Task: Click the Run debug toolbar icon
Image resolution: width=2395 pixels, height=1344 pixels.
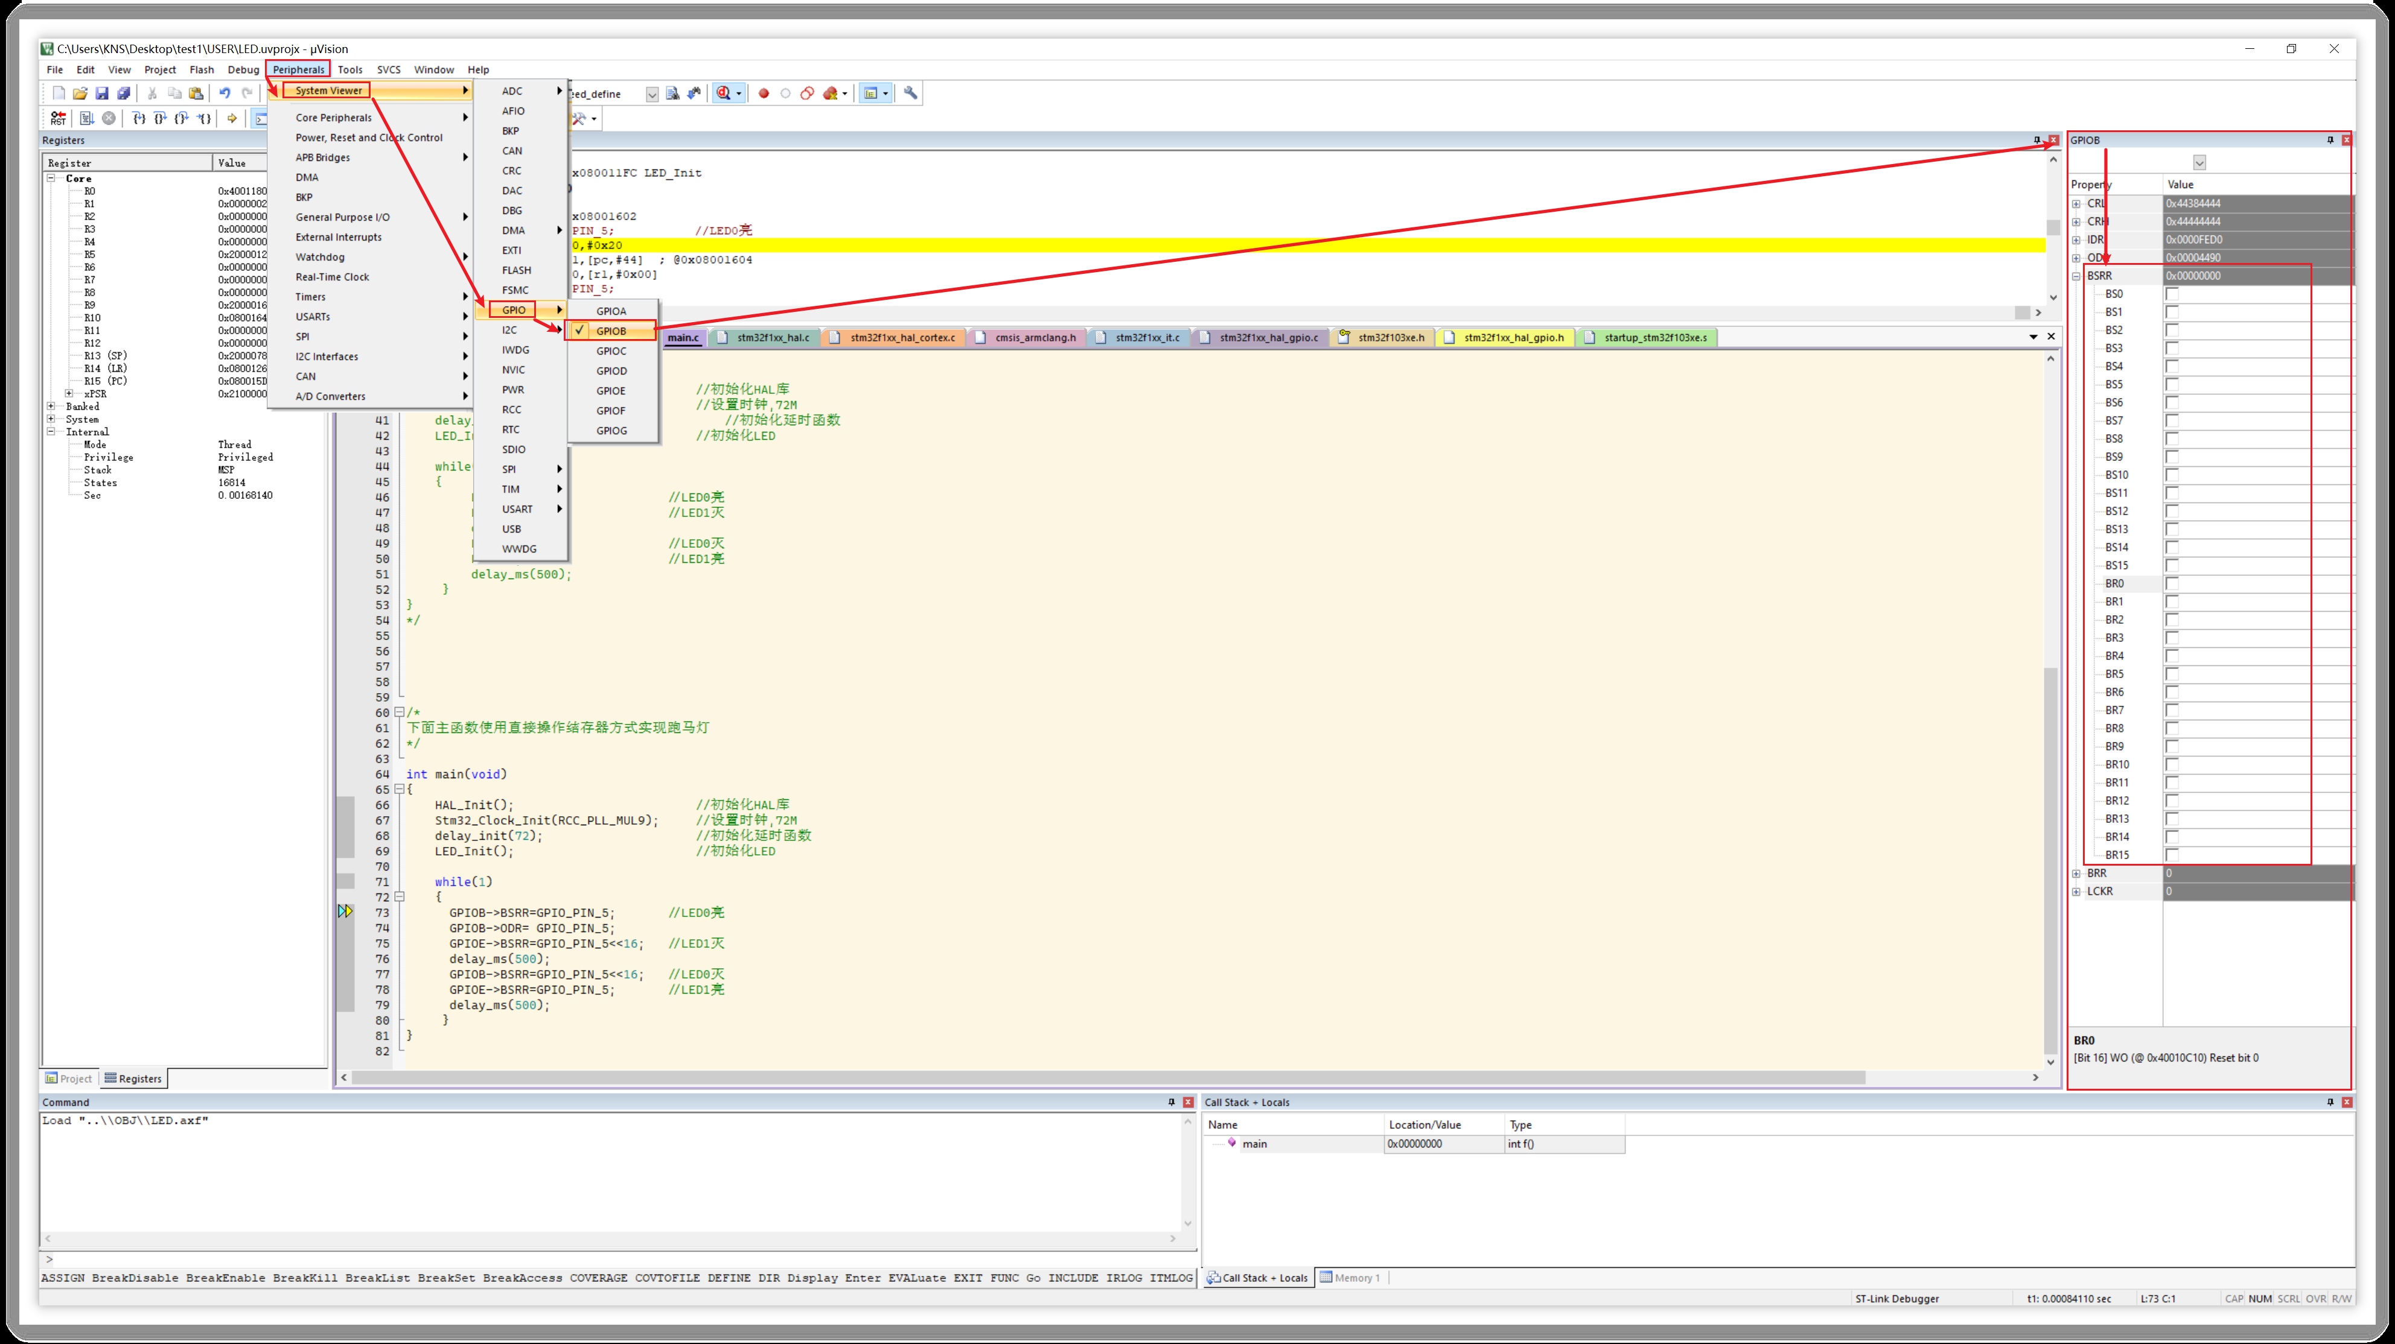Action: [86, 118]
